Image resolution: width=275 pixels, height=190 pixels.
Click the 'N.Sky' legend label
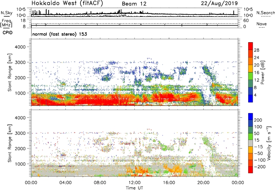[7, 13]
